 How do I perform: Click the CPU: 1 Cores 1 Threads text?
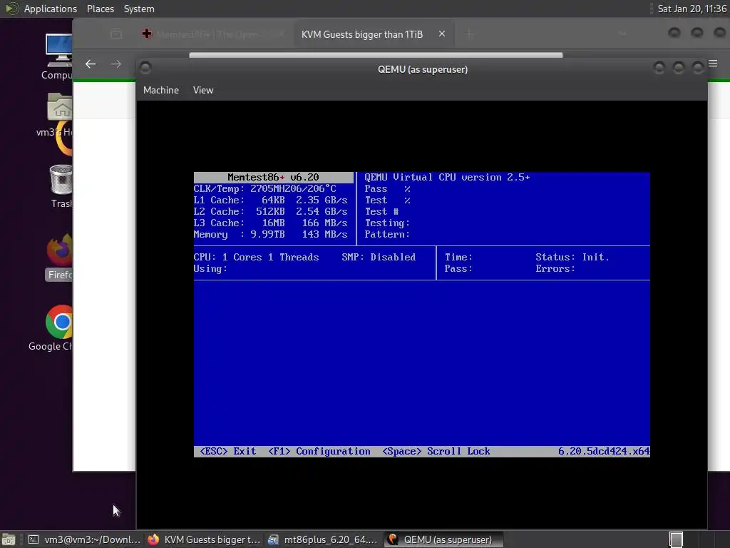pos(256,257)
